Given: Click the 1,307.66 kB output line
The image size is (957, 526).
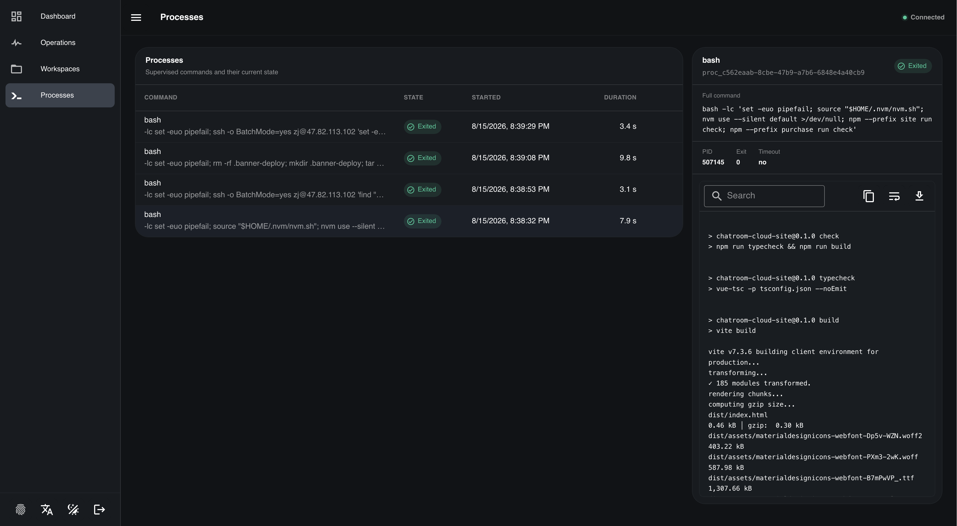Looking at the screenshot, I should click(730, 489).
